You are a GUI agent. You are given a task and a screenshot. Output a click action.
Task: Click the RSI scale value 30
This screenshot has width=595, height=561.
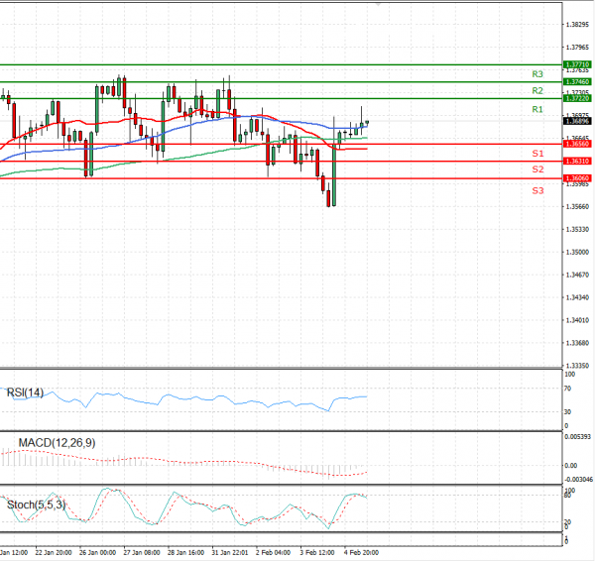567,411
